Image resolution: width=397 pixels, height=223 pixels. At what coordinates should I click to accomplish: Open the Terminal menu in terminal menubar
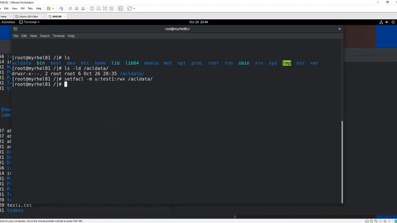(58, 36)
